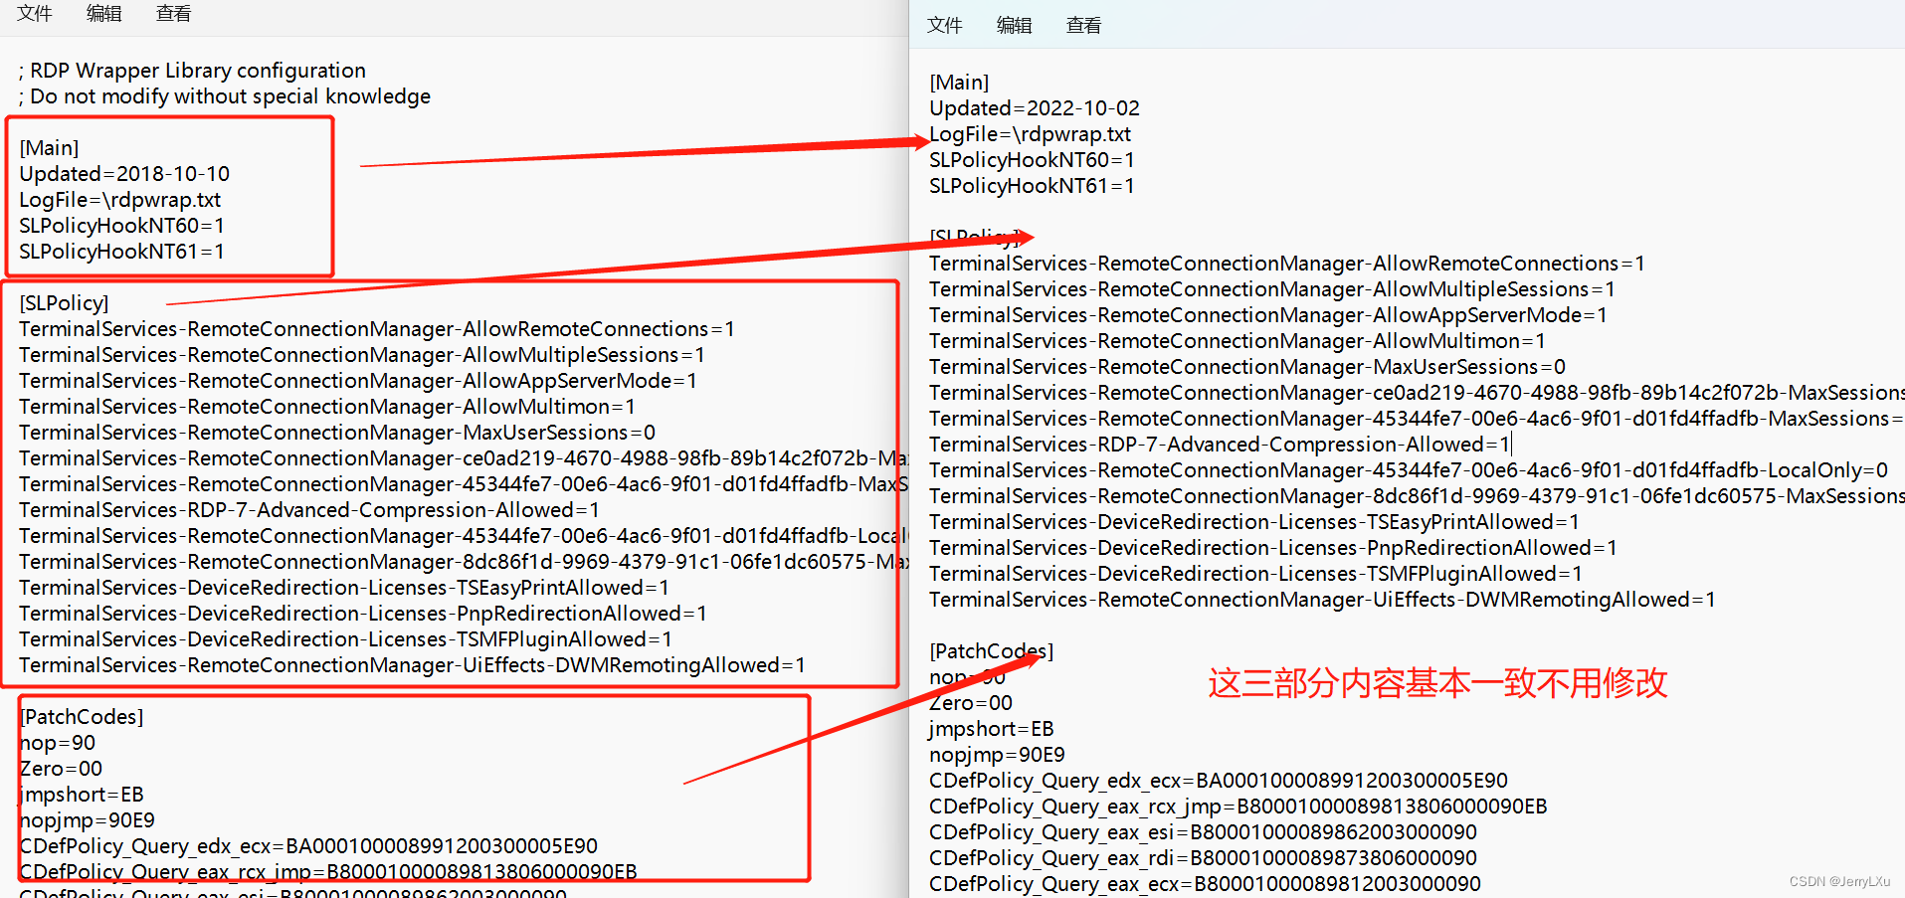Click the AllowMultipleSessions=1 line in the left window

point(362,355)
